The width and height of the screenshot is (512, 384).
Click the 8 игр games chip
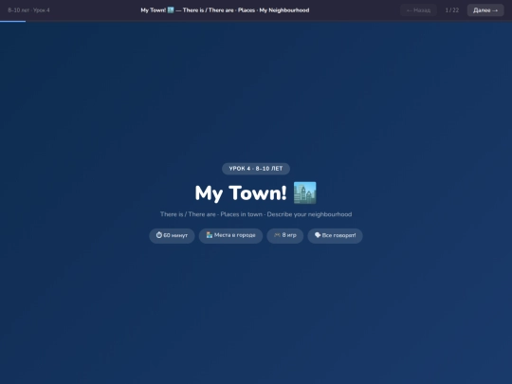point(284,235)
